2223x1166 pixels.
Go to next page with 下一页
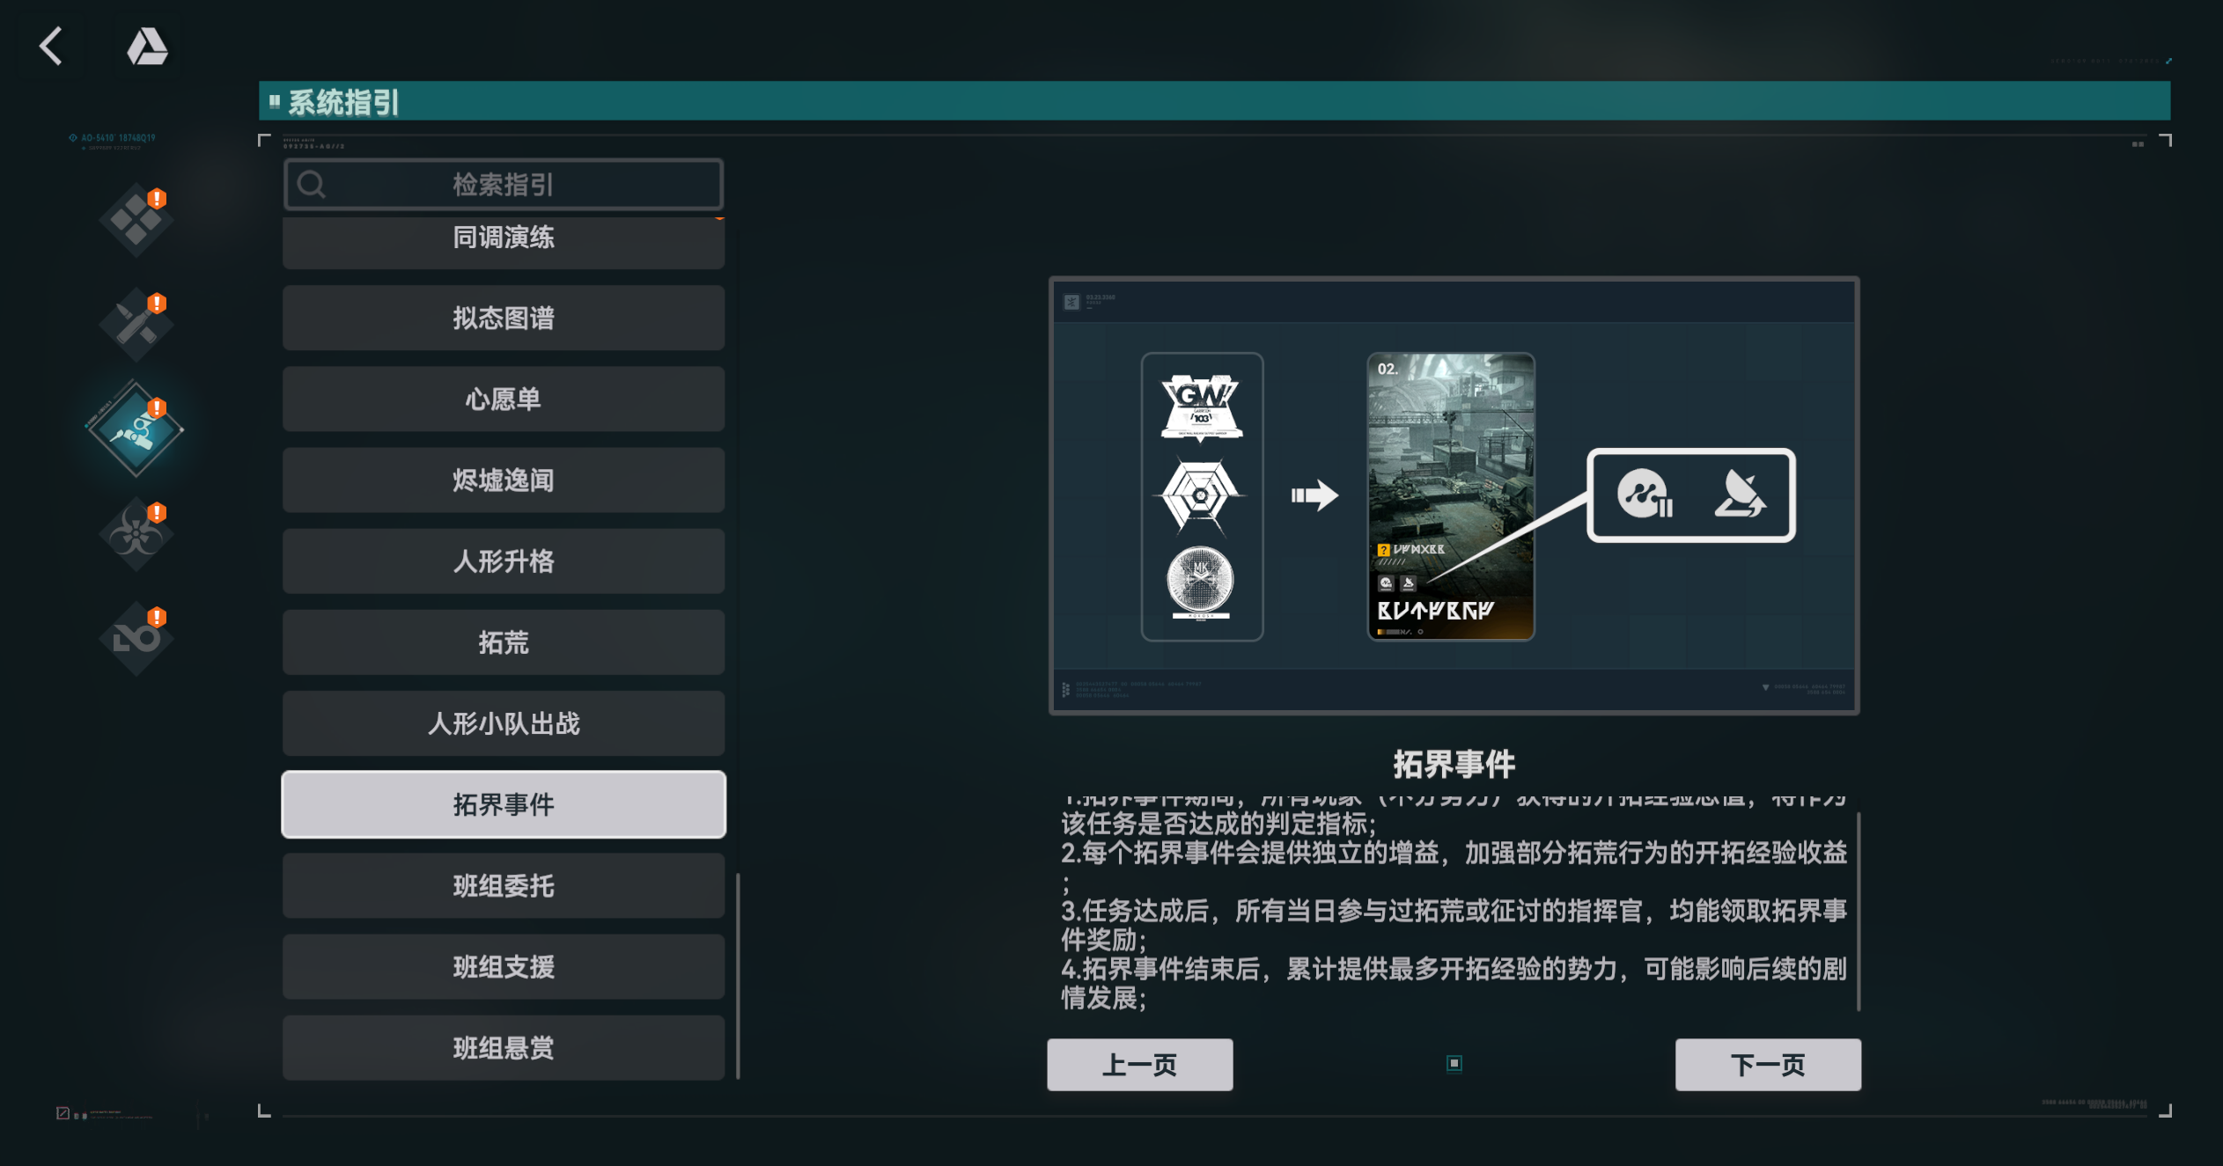point(1767,1065)
